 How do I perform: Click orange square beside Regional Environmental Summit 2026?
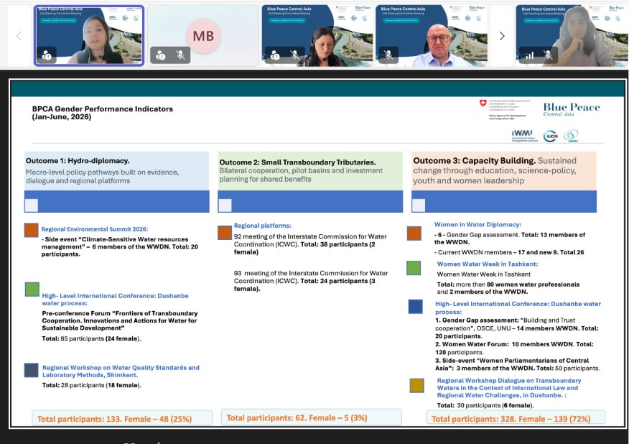pyautogui.click(x=32, y=230)
